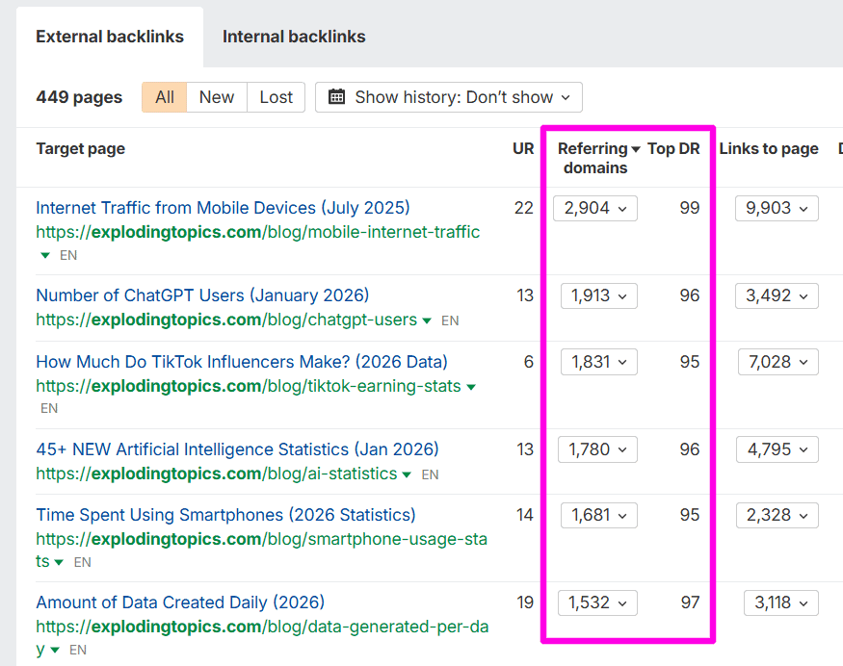Expand referring domains 1,532 dropdown
This screenshot has width=843, height=666.
pos(598,603)
